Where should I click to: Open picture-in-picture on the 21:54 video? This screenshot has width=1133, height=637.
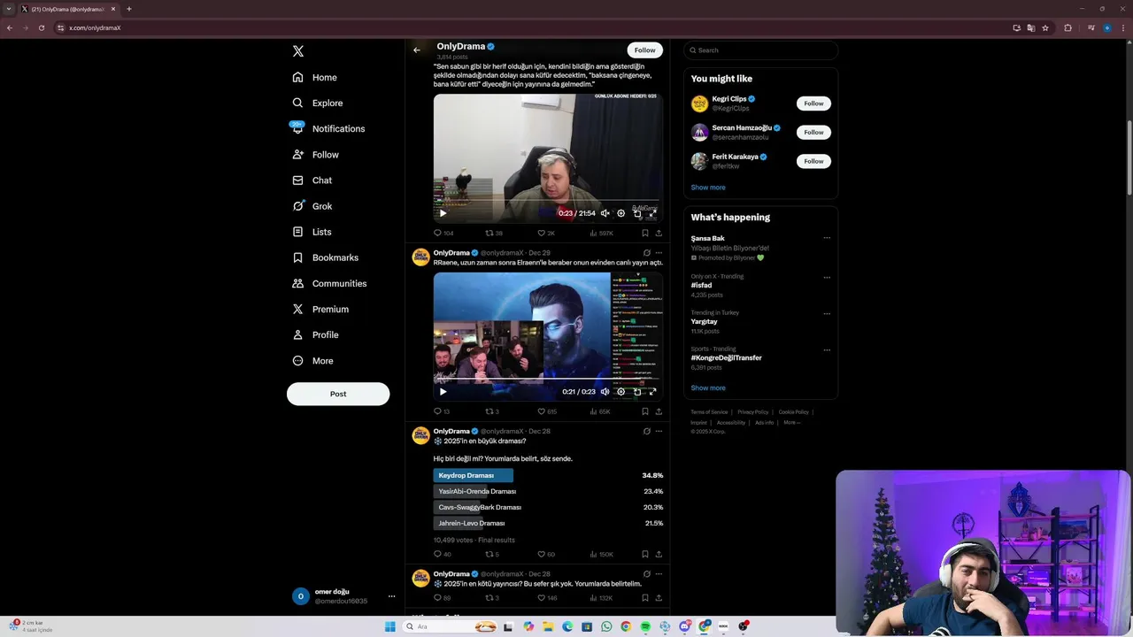tap(636, 213)
